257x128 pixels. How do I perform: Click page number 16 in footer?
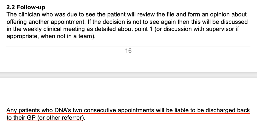[128, 51]
